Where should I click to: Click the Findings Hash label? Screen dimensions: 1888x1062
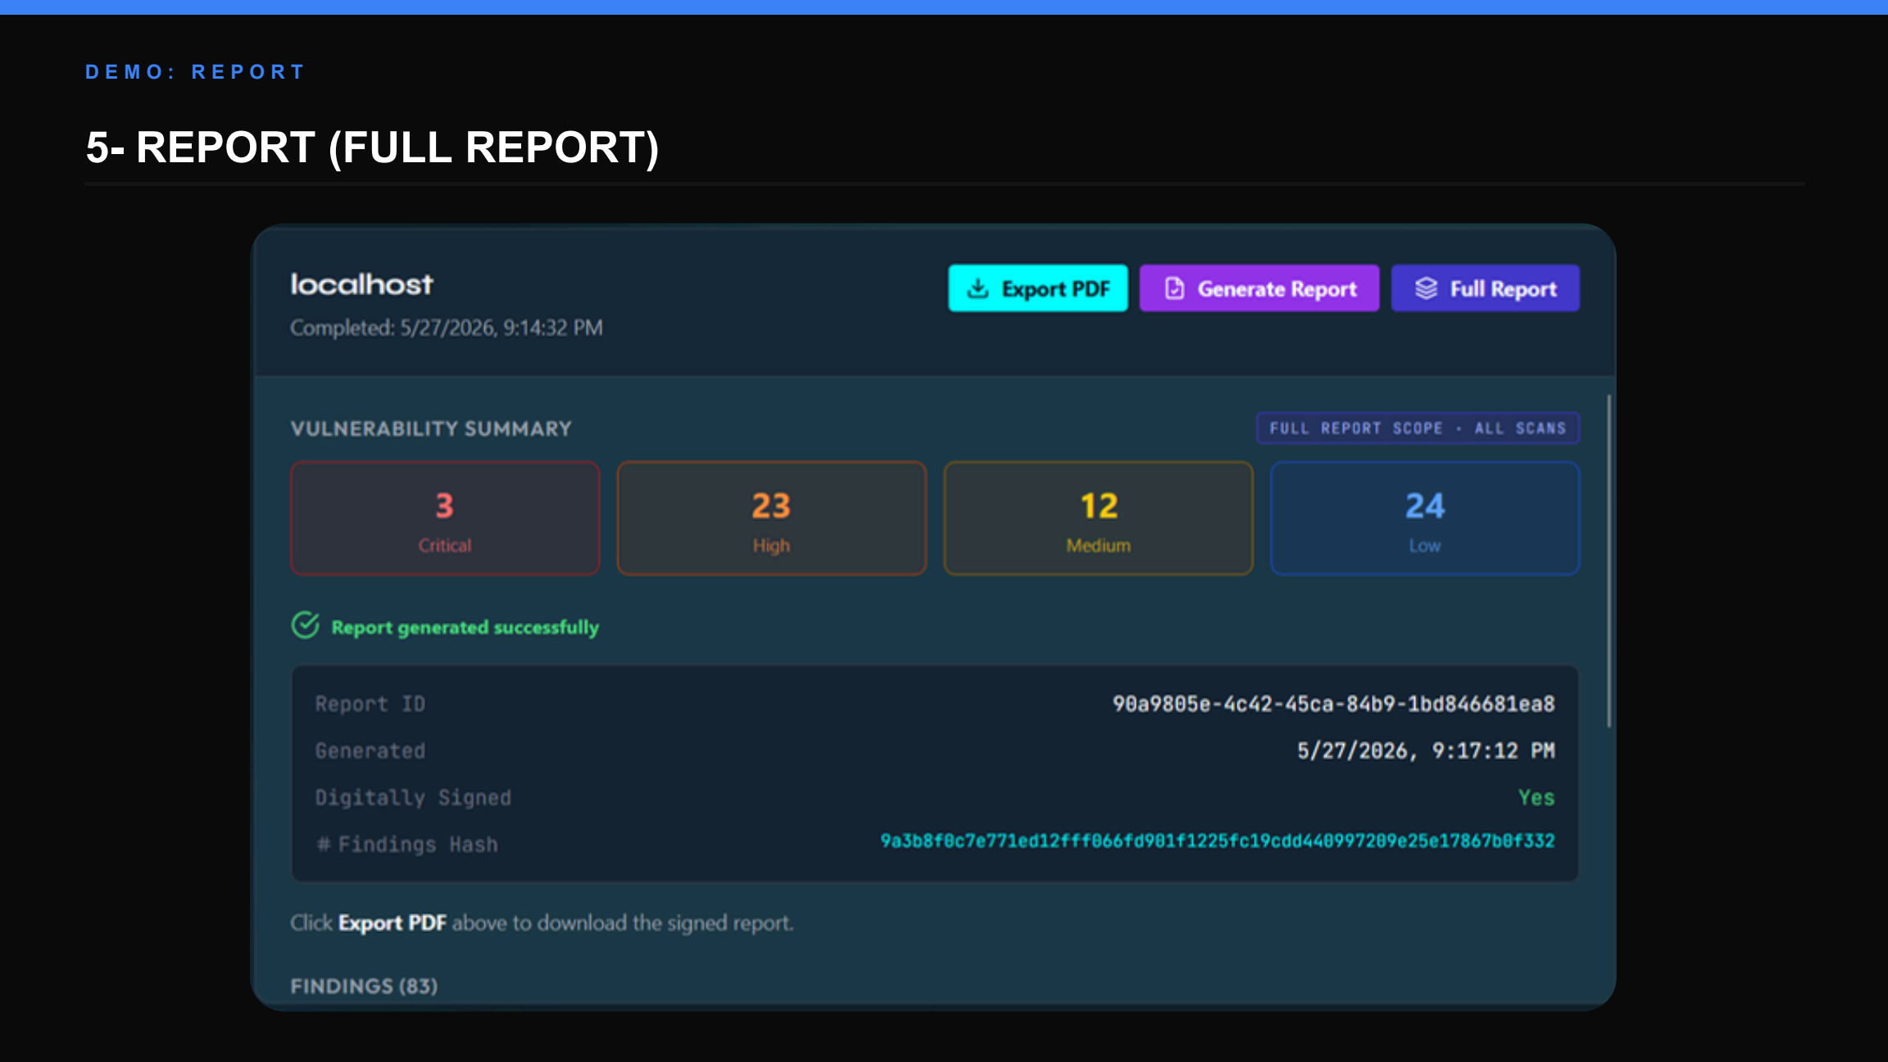407,845
